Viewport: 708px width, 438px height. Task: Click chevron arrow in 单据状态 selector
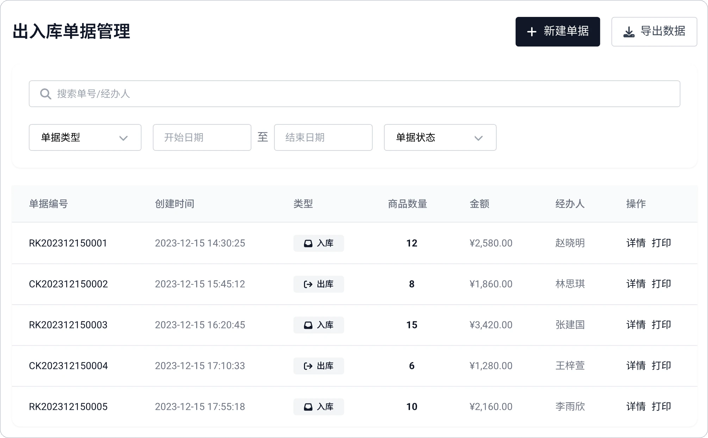pyautogui.click(x=478, y=138)
